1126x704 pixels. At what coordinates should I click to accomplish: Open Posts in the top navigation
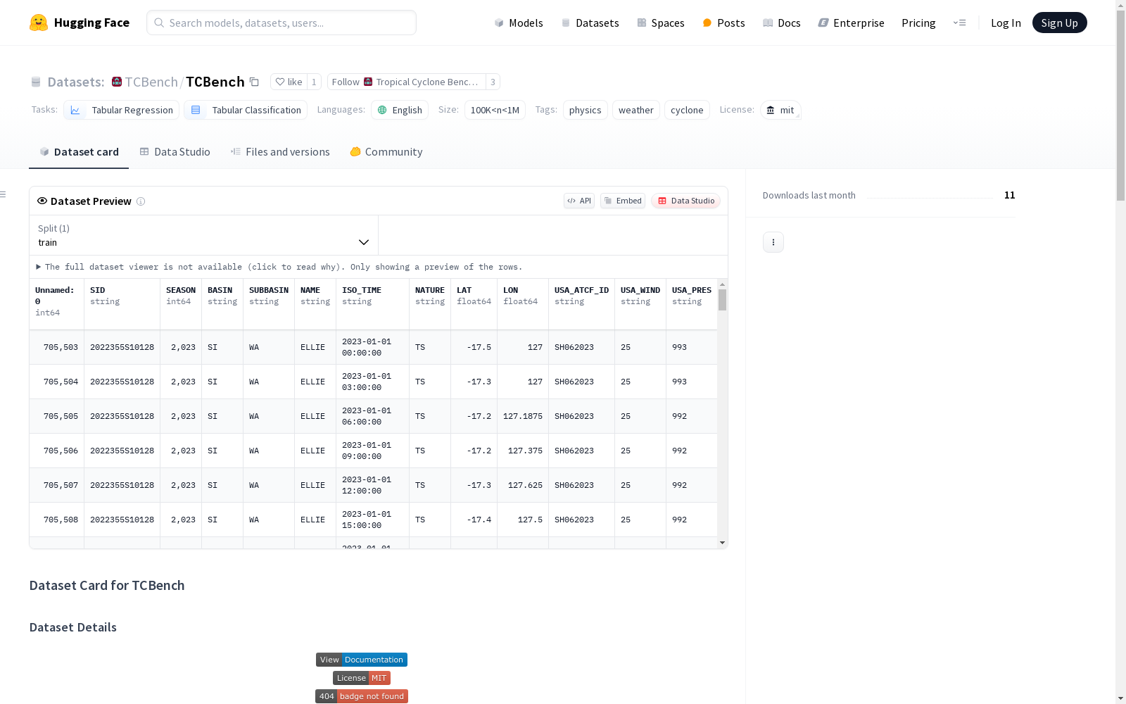[x=723, y=23]
